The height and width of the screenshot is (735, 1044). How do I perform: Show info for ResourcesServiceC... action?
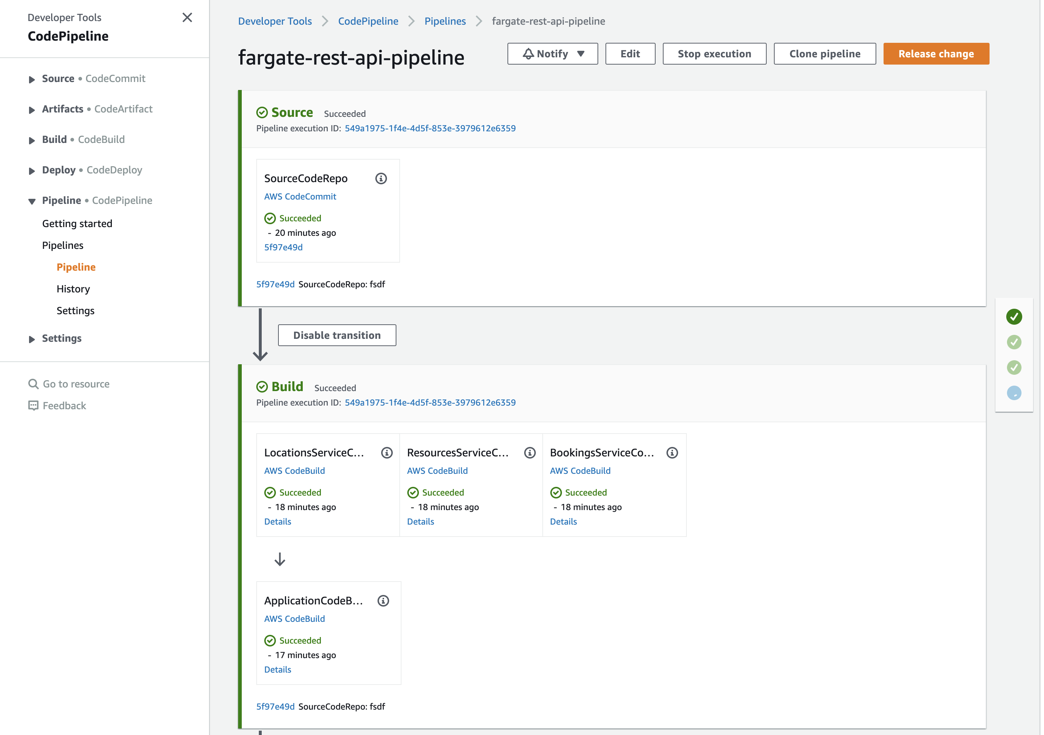530,453
